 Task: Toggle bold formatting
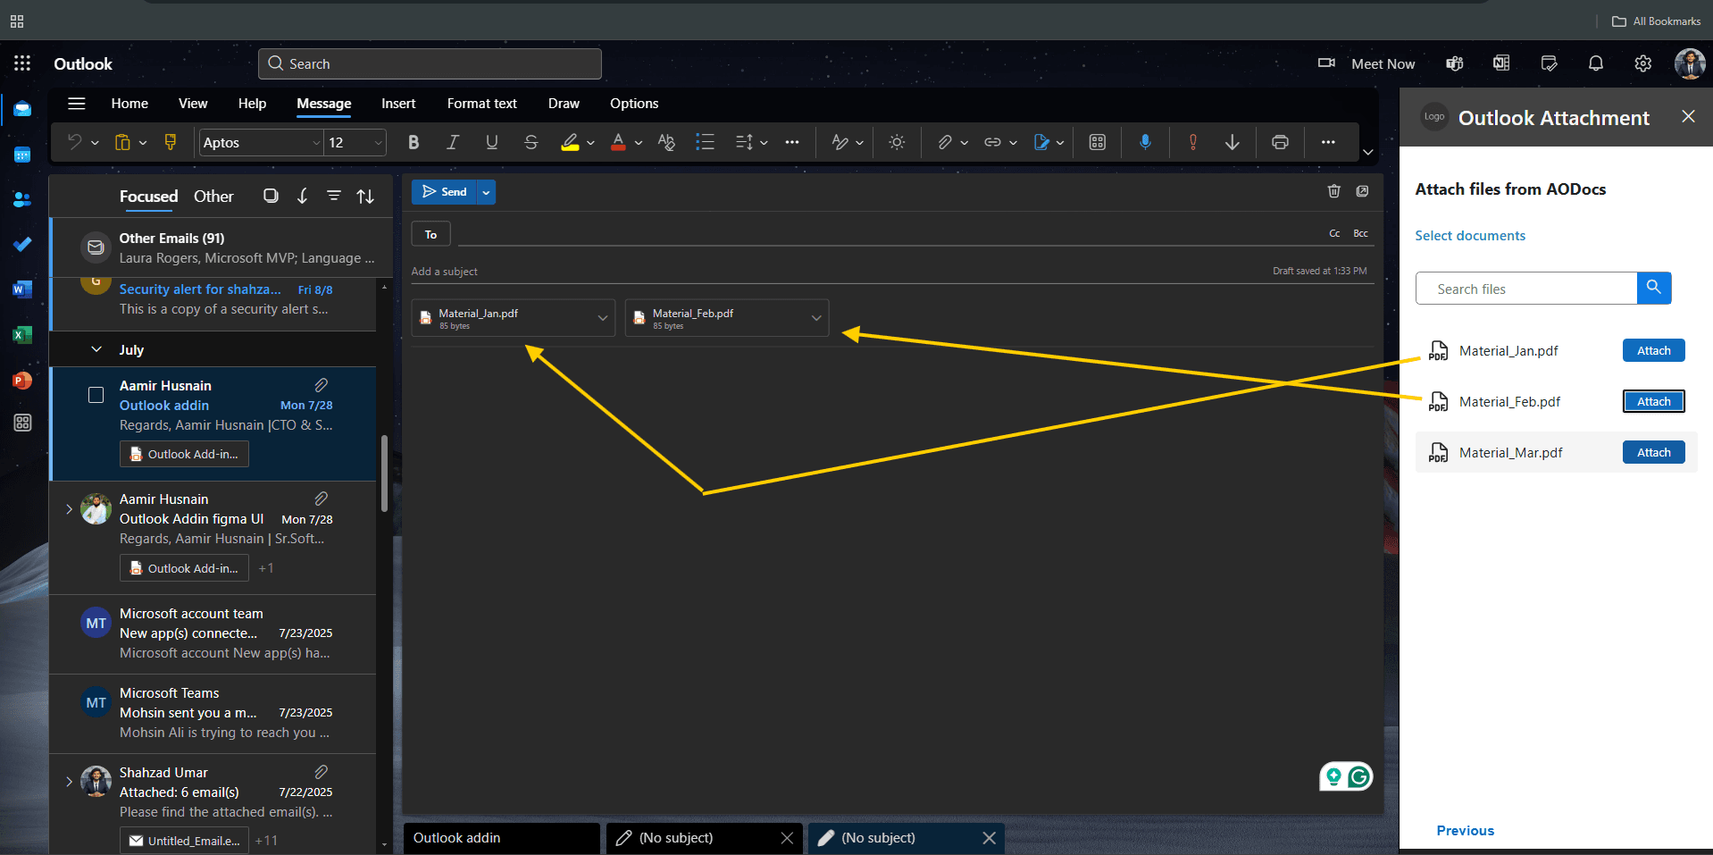(x=413, y=142)
